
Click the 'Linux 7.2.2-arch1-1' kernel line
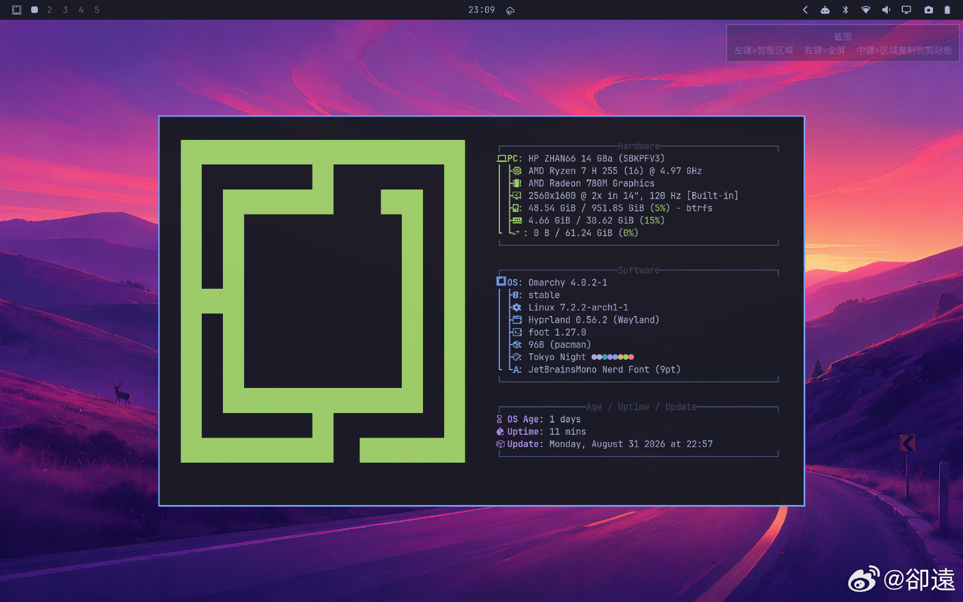click(x=570, y=308)
